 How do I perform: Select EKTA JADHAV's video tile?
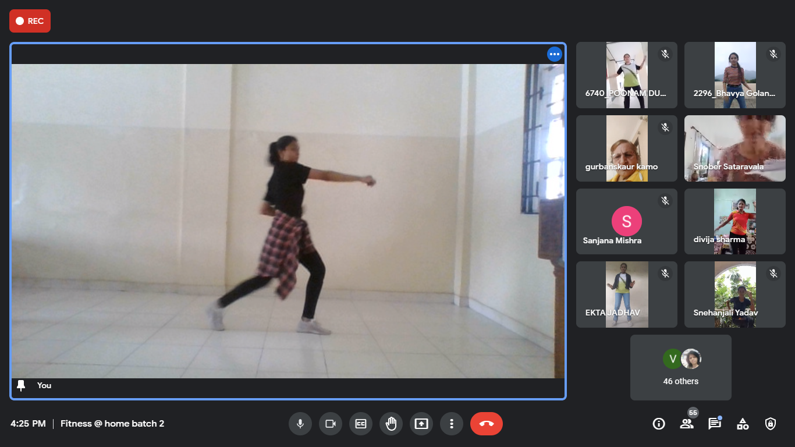coord(626,294)
